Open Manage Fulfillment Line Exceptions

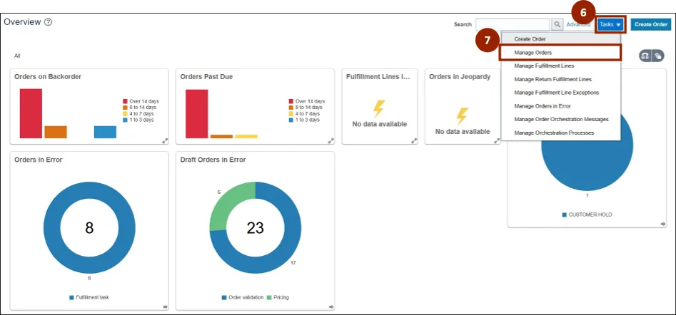pyautogui.click(x=557, y=93)
